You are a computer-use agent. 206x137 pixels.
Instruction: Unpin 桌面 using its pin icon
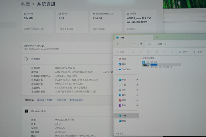(137, 80)
